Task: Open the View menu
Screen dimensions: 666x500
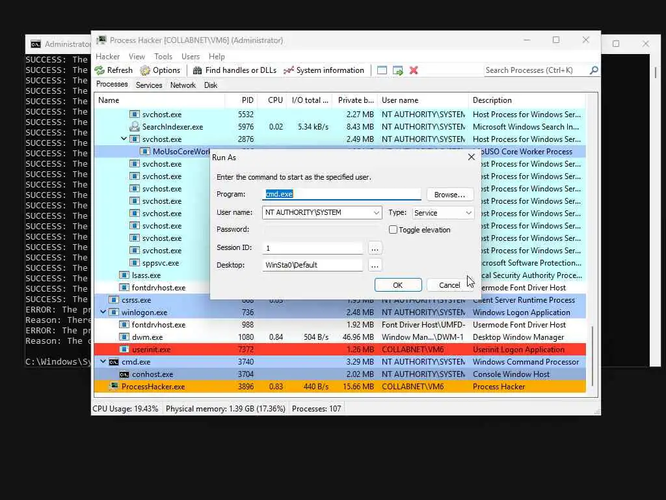Action: (137, 57)
